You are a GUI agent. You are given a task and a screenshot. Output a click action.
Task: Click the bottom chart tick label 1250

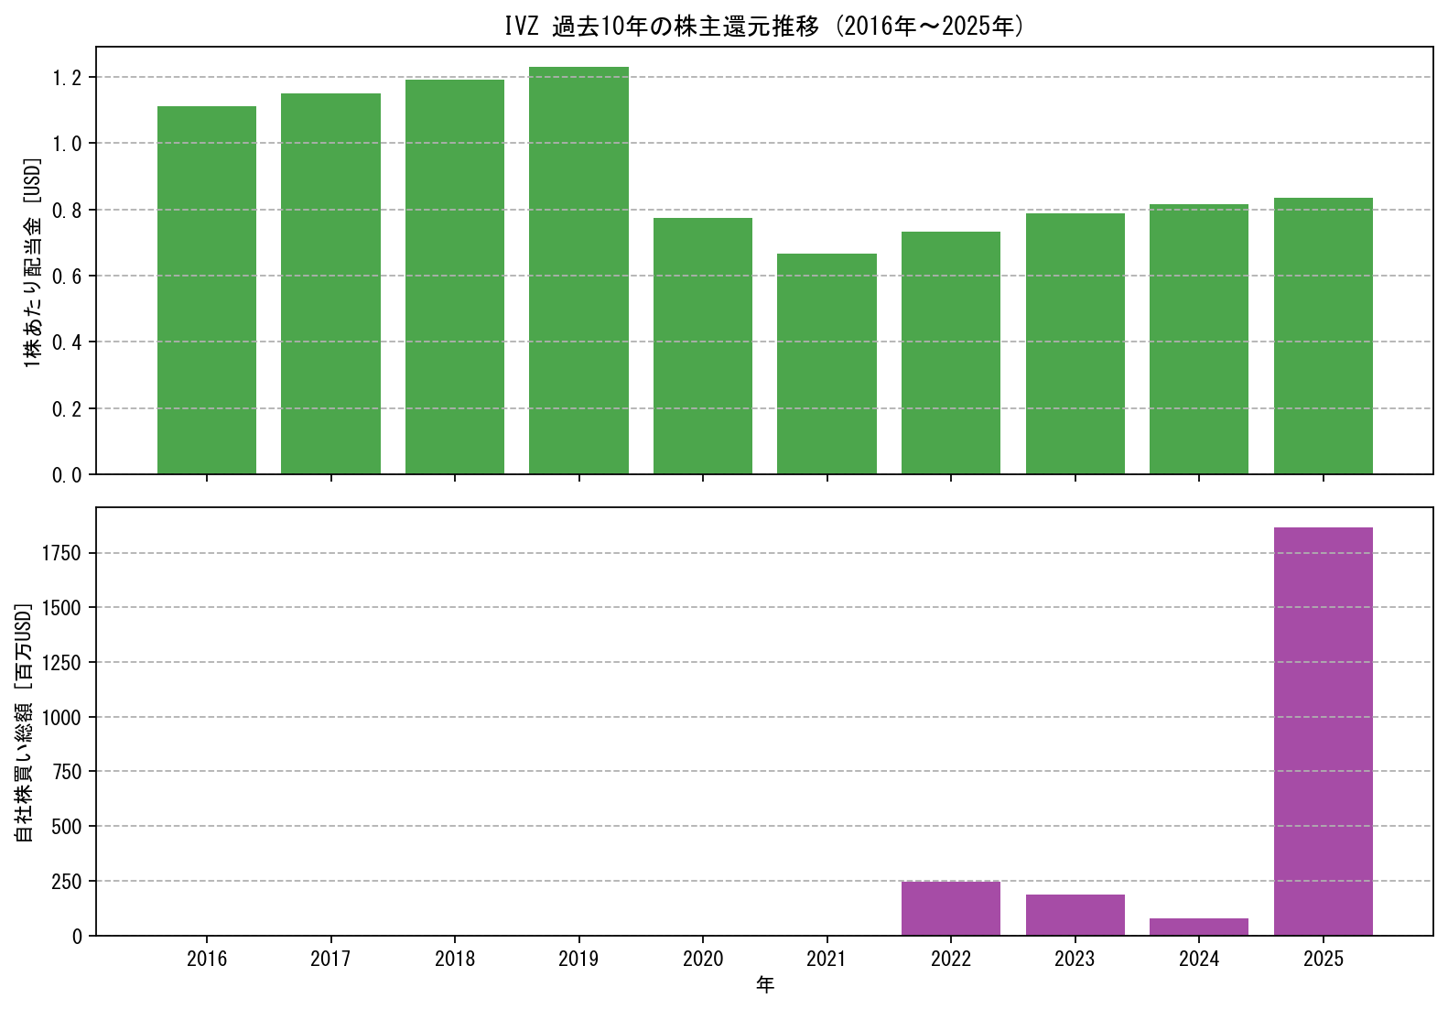click(x=62, y=663)
